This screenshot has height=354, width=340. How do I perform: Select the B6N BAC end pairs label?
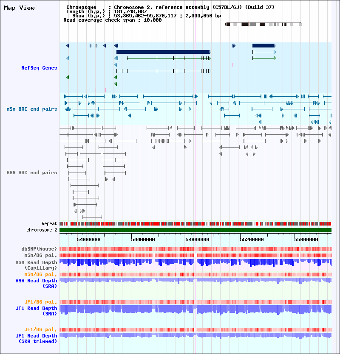point(32,173)
